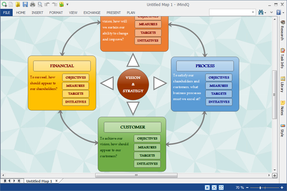
Task: Click INITIATIVES in the FINANCIAL box
Action: tap(76, 102)
